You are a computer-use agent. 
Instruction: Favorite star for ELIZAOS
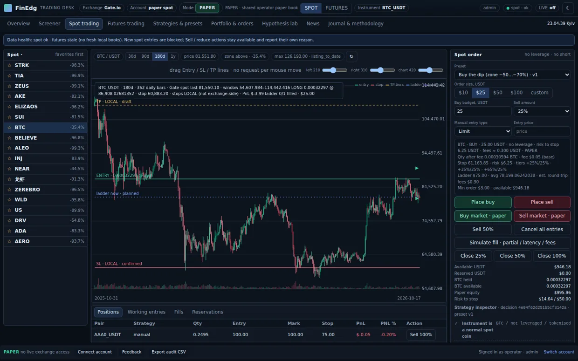(9, 107)
